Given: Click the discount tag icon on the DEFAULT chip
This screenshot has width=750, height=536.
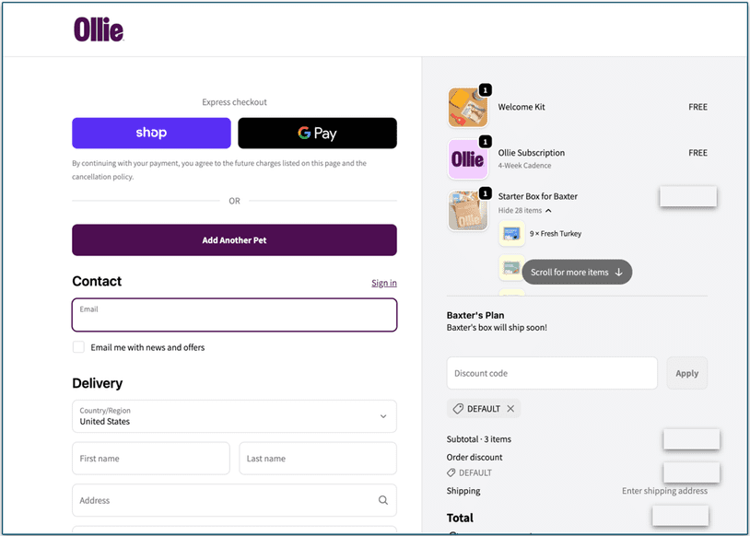Looking at the screenshot, I should 458,408.
